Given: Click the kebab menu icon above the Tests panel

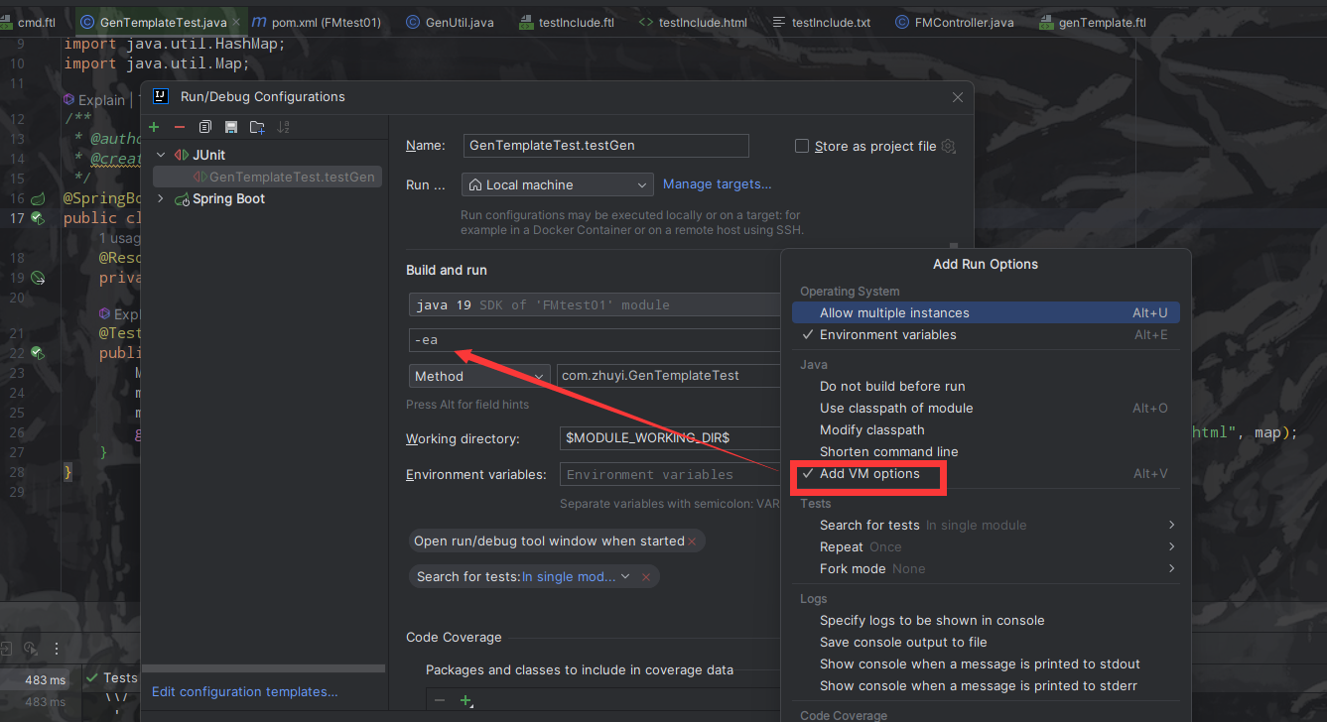Looking at the screenshot, I should coord(57,648).
